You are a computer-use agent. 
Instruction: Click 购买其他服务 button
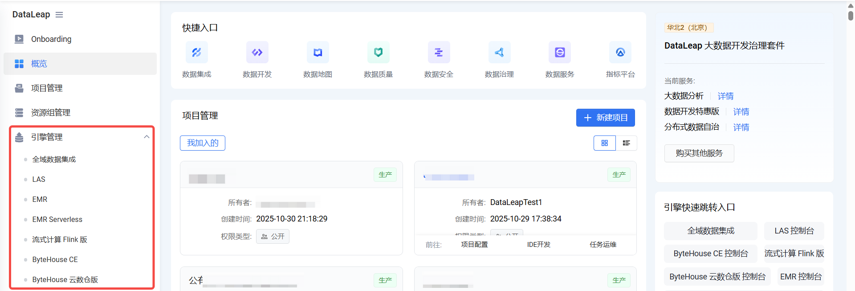[x=699, y=153]
